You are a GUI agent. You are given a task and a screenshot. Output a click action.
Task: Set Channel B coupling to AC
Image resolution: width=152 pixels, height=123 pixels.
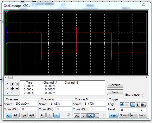click(77, 116)
